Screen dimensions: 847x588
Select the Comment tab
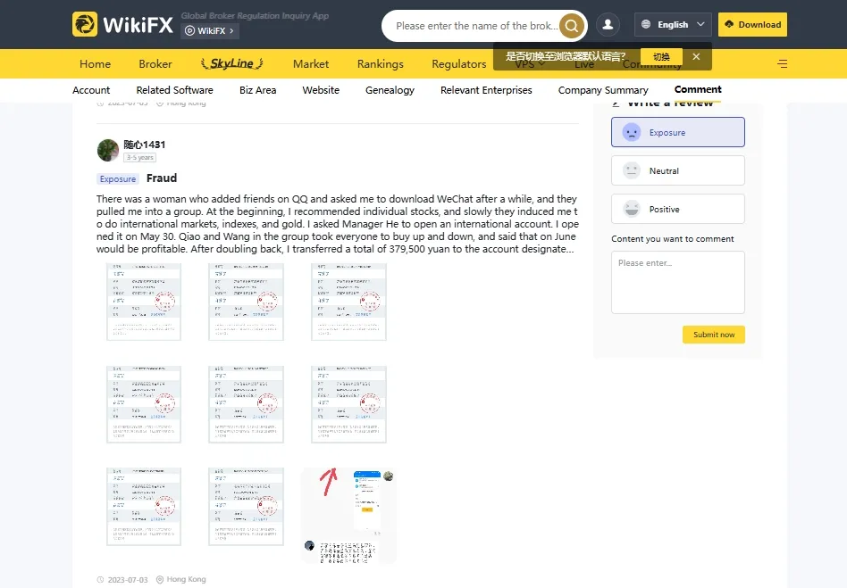coord(698,89)
